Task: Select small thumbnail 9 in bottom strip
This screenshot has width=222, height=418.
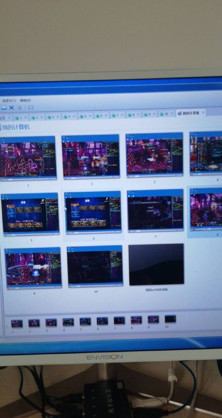Action: pos(153,319)
